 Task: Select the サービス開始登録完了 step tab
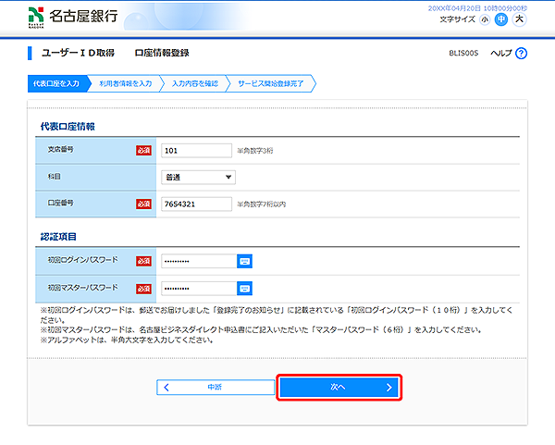[x=272, y=84]
